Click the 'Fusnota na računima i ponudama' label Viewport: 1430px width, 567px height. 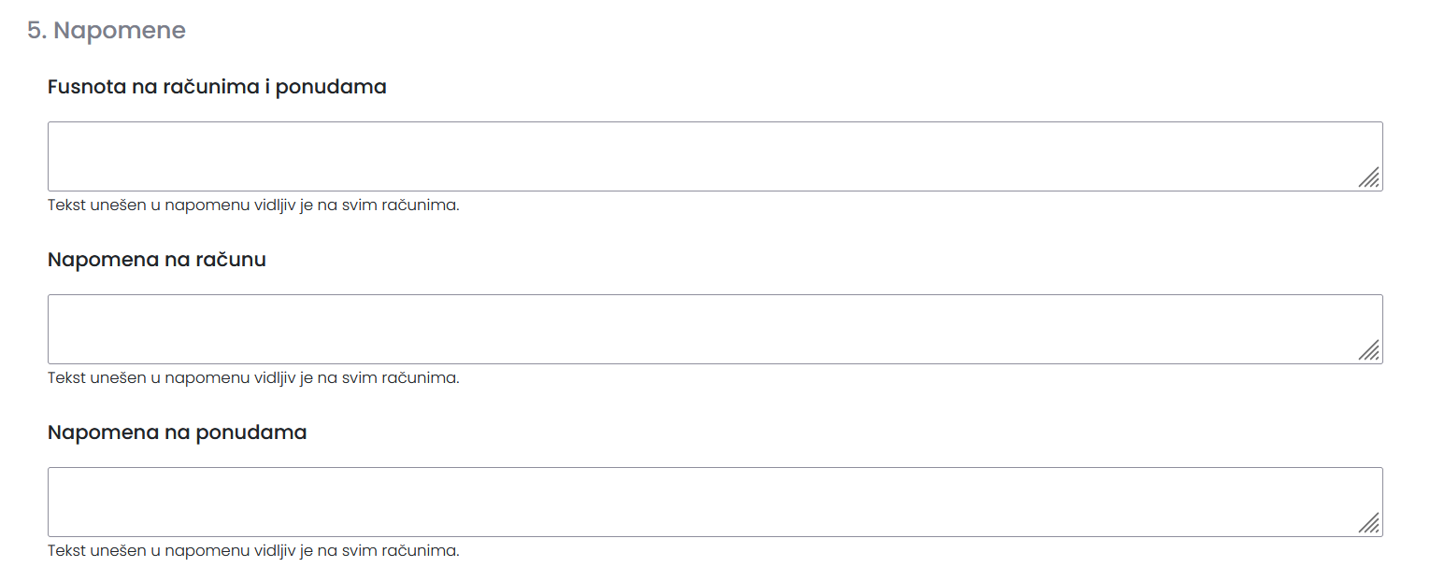point(217,87)
